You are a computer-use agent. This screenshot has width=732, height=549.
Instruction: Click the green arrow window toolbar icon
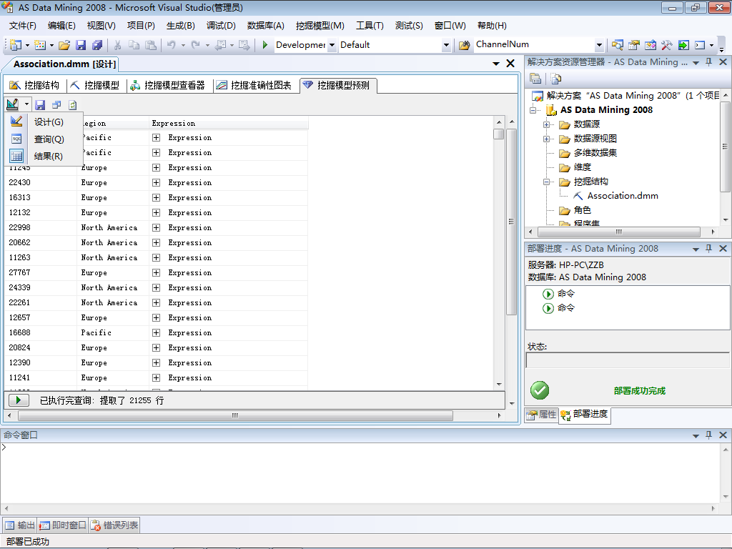[683, 45]
